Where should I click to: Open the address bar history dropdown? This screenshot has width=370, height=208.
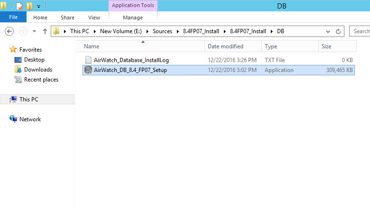coord(328,32)
